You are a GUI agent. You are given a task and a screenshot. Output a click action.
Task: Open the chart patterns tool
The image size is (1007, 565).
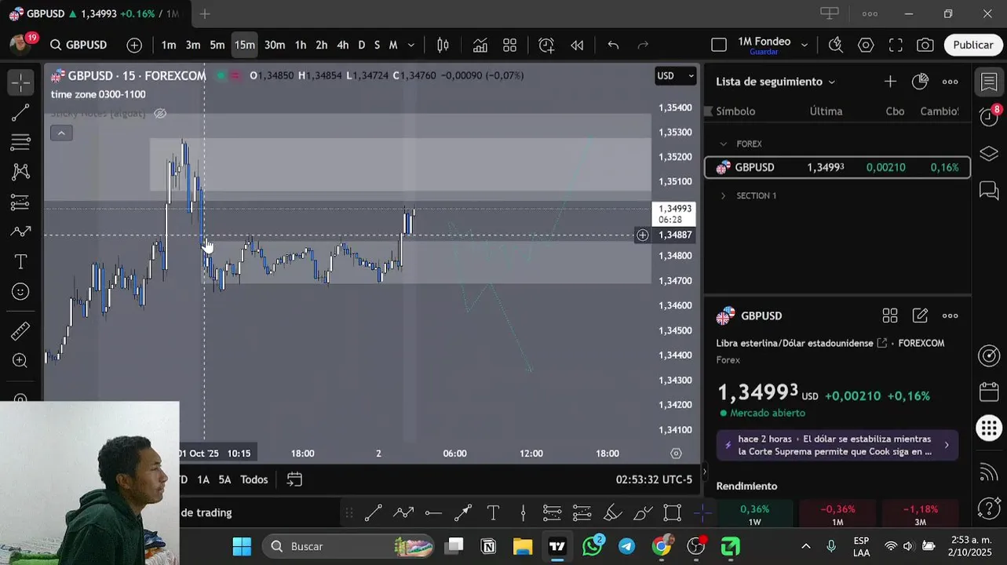click(x=20, y=172)
